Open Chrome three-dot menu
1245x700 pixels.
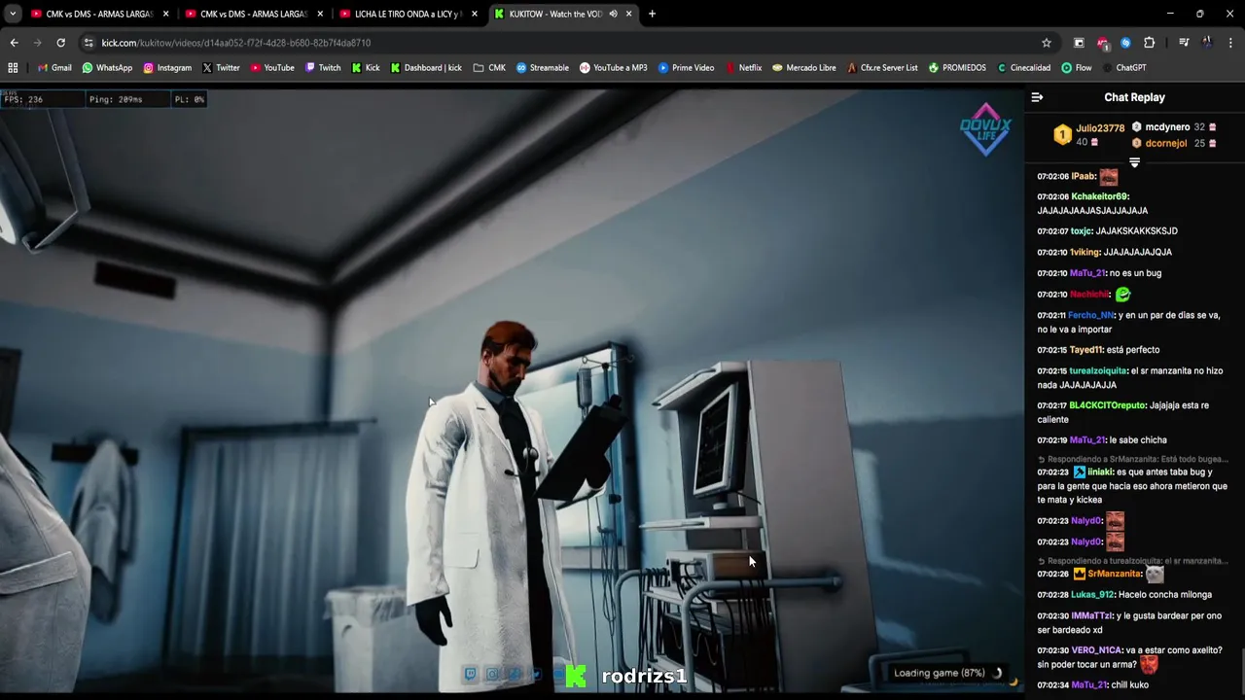[1230, 43]
